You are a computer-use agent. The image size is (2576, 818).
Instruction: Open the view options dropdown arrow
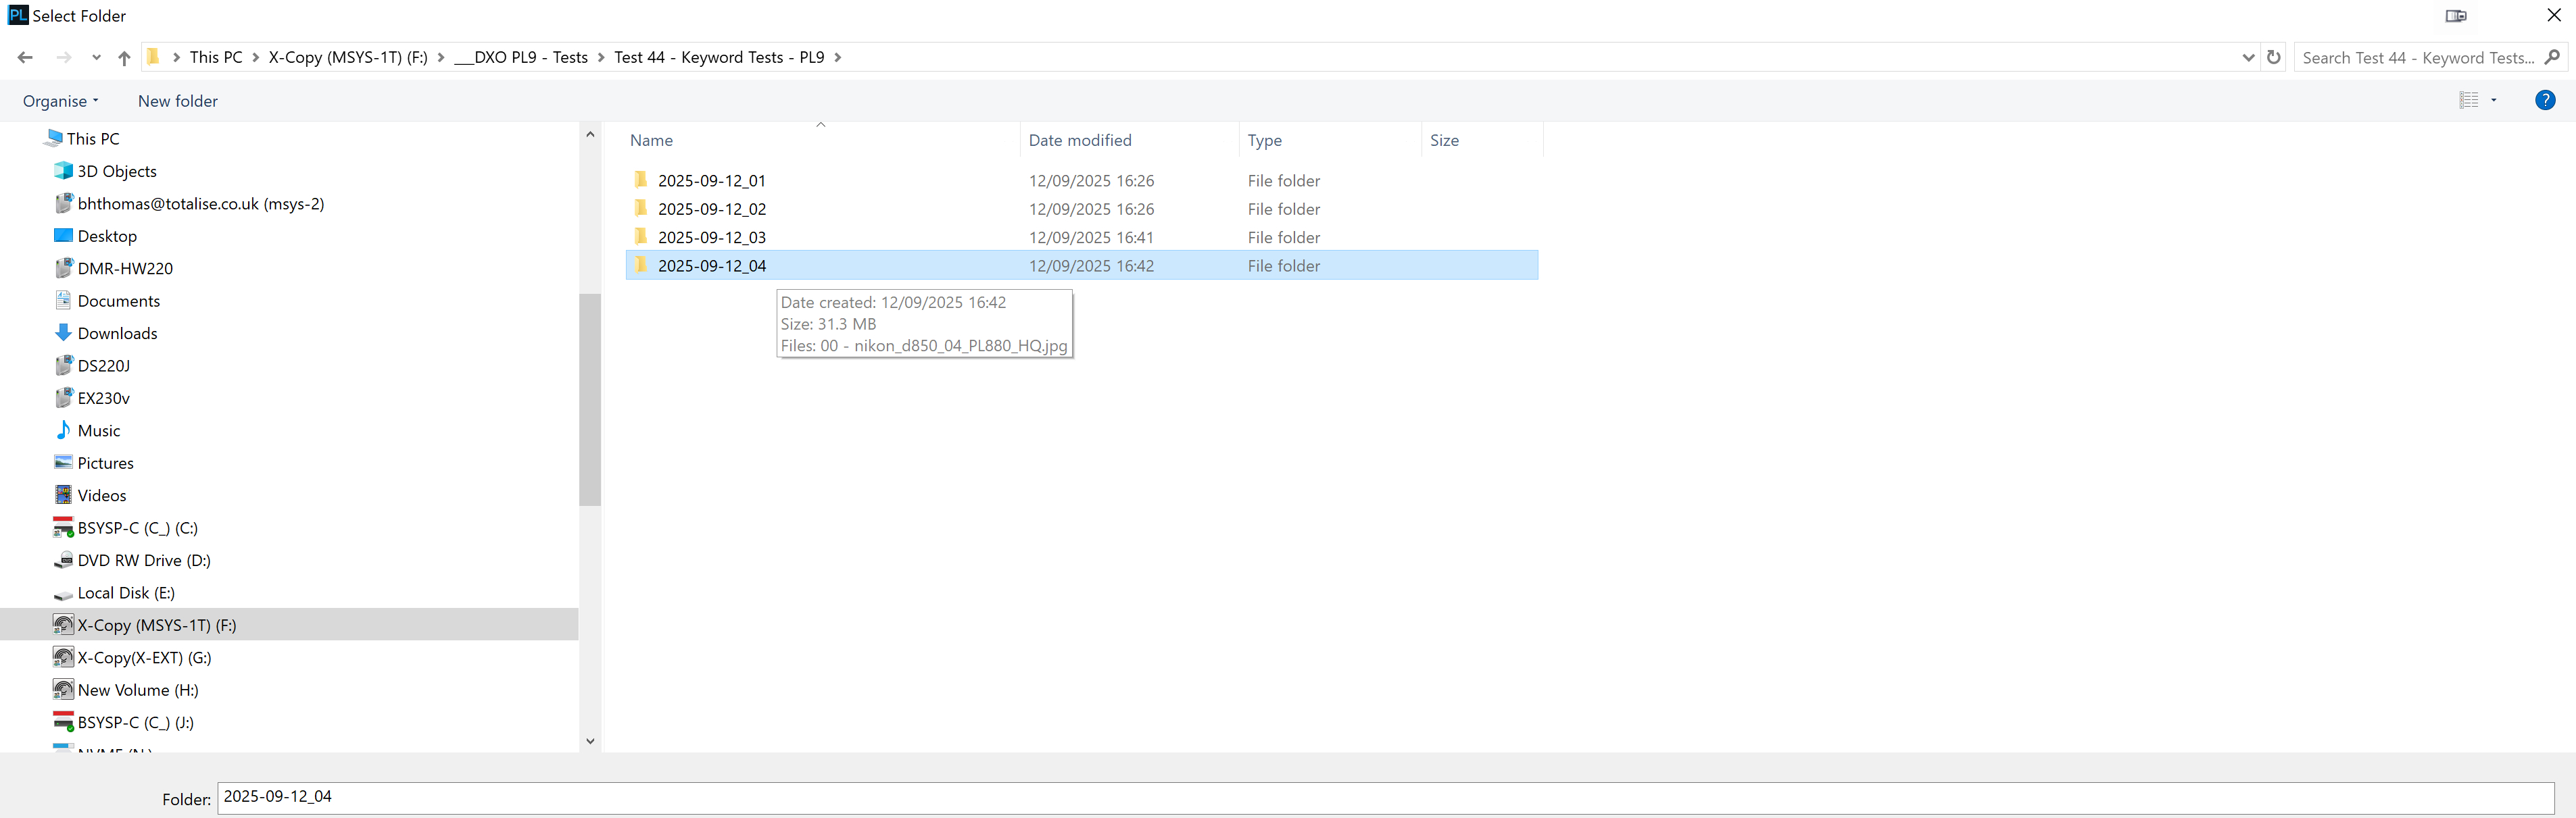(2493, 100)
